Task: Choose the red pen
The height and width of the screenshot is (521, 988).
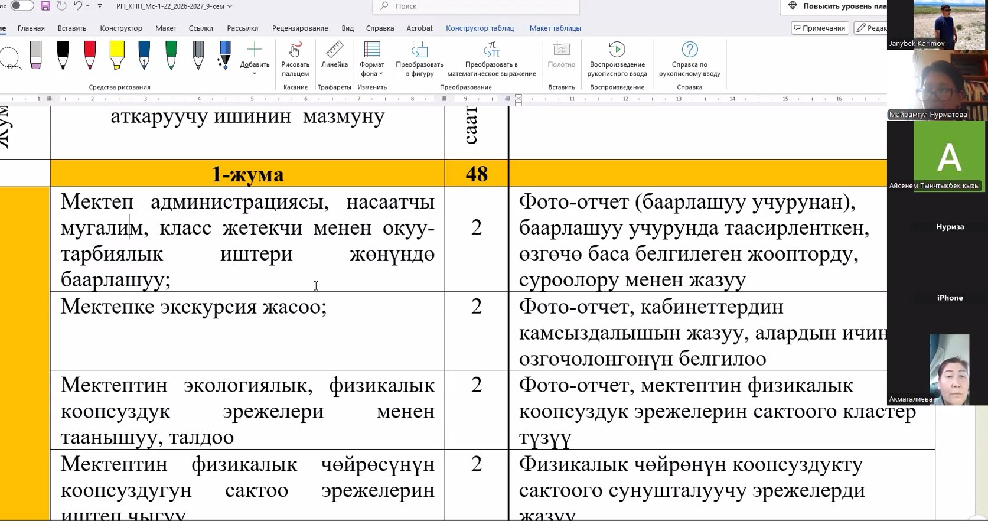Action: click(90, 55)
